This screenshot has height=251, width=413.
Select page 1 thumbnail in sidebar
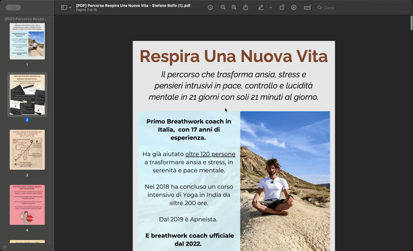(27, 41)
